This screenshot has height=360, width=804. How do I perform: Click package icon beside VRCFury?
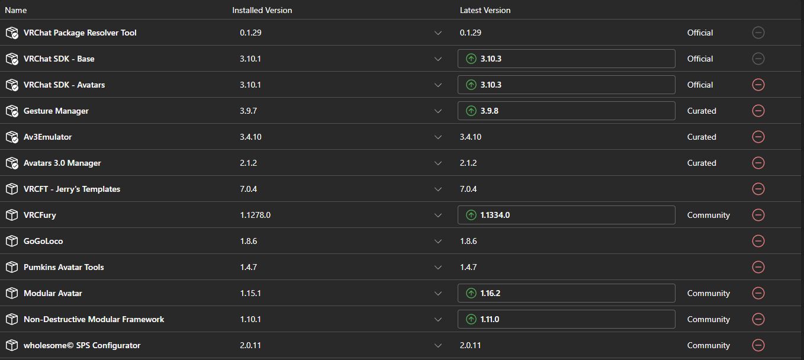(x=12, y=215)
